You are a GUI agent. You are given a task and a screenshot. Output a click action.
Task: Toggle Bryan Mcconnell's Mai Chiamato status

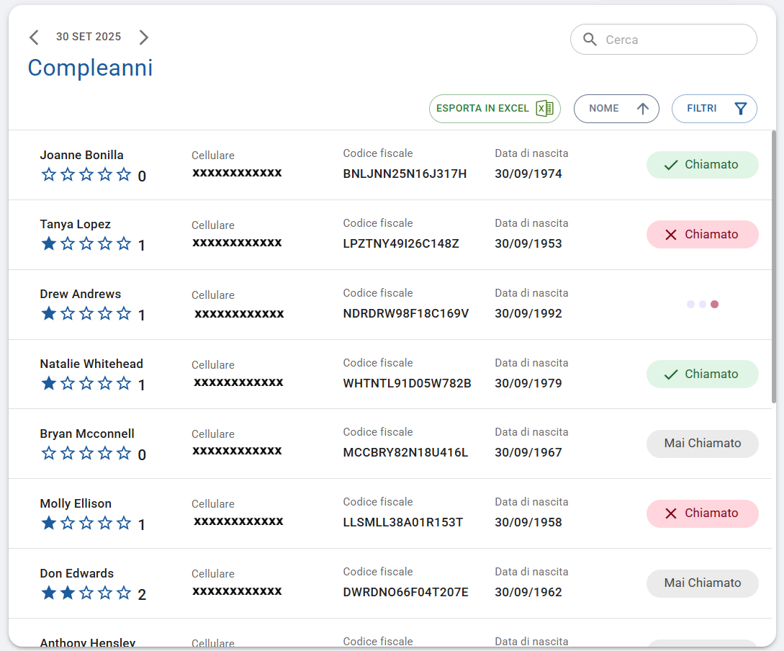pos(702,444)
